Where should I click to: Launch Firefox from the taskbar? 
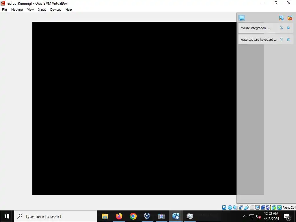[x=119, y=216]
